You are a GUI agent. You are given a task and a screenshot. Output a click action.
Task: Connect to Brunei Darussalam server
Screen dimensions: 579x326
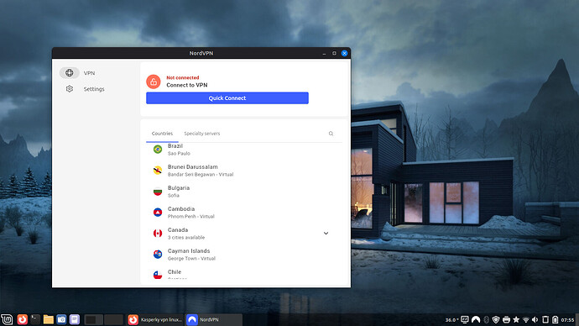tap(243, 171)
